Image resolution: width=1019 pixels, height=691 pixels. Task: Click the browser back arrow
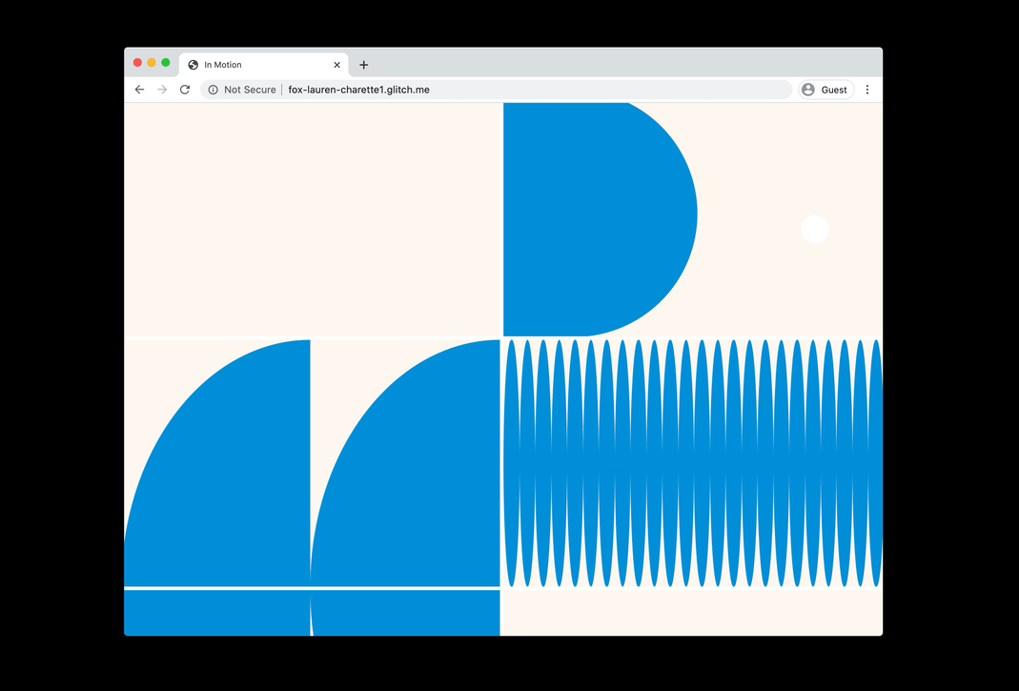coord(140,90)
